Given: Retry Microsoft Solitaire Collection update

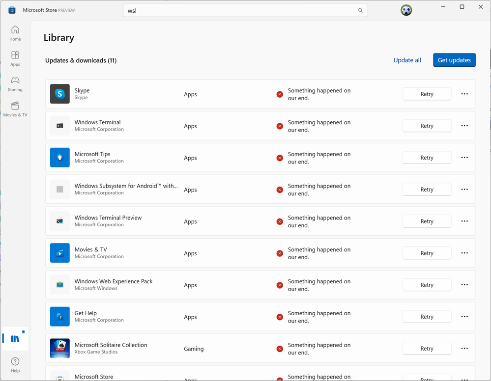Looking at the screenshot, I should click(x=427, y=349).
